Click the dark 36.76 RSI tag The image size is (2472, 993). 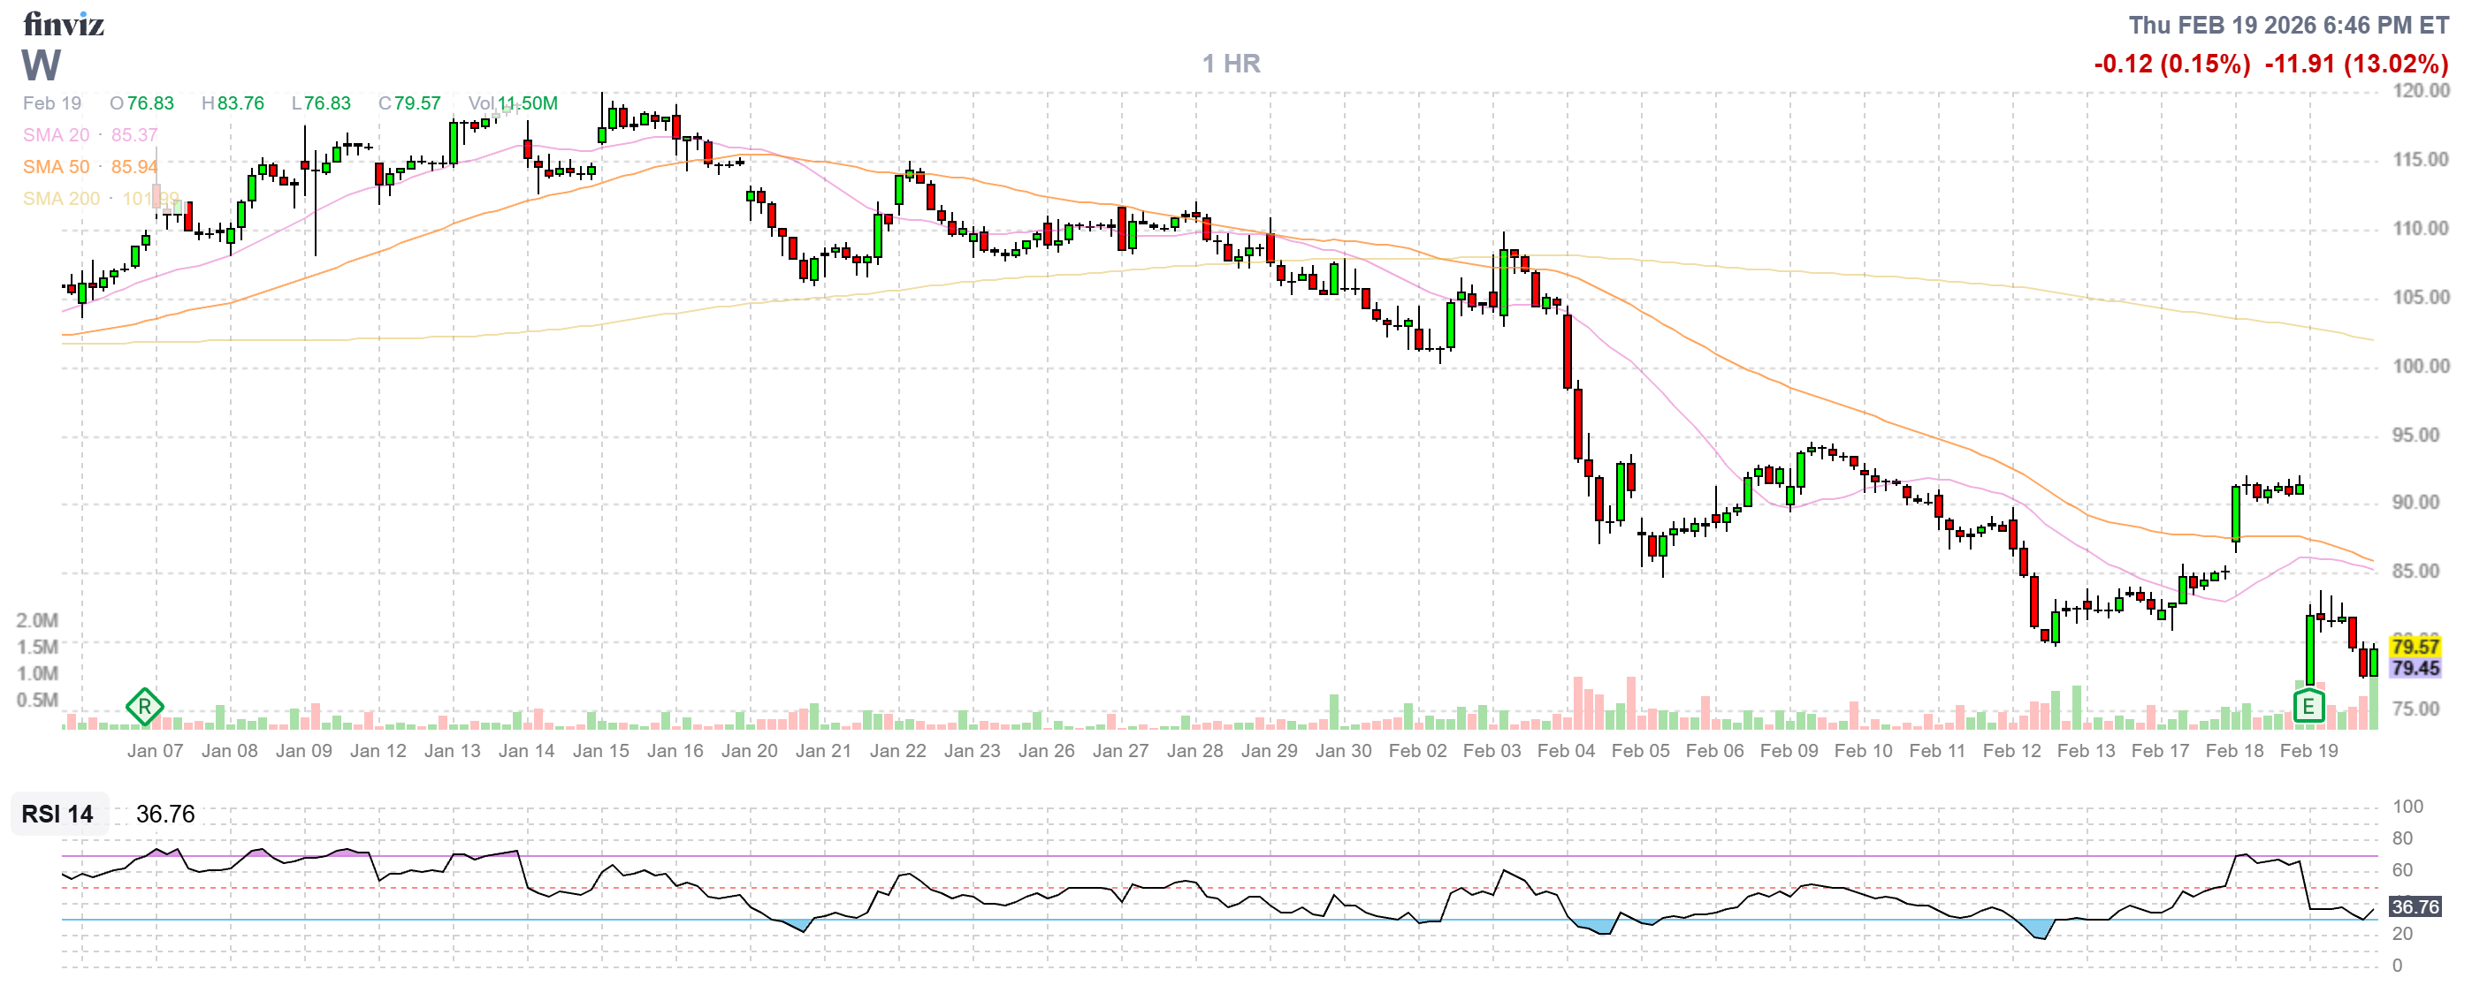(x=2415, y=906)
